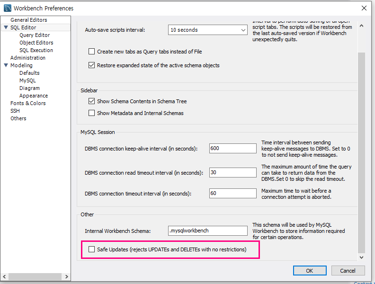
Task: Click scroll down arrow of settings panel
Action: [361, 257]
